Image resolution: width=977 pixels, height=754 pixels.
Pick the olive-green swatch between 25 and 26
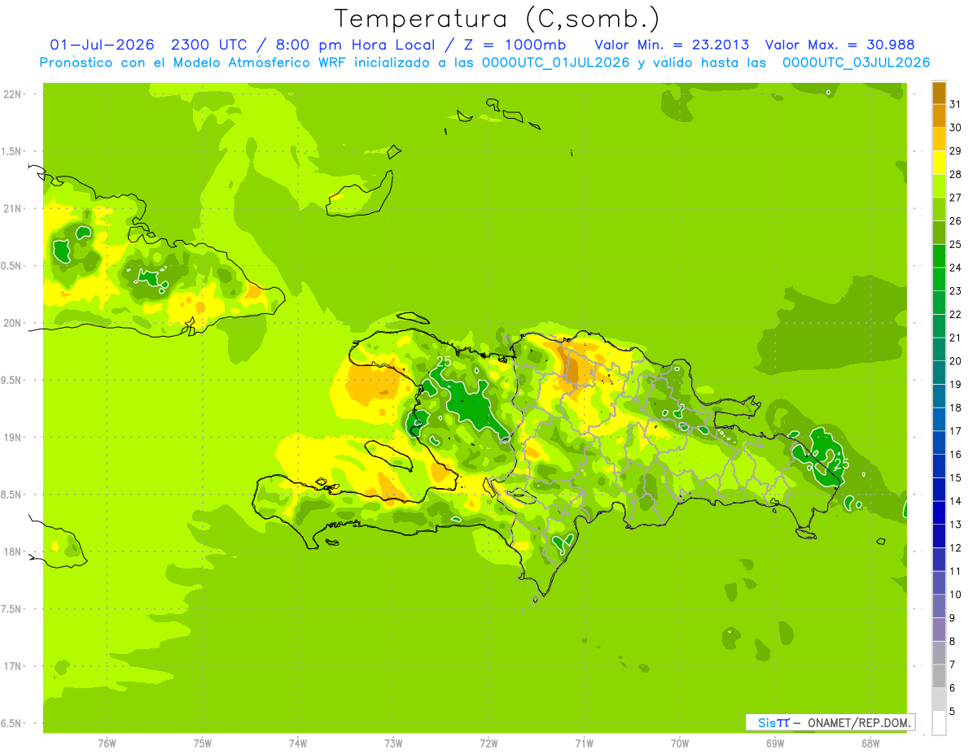939,233
